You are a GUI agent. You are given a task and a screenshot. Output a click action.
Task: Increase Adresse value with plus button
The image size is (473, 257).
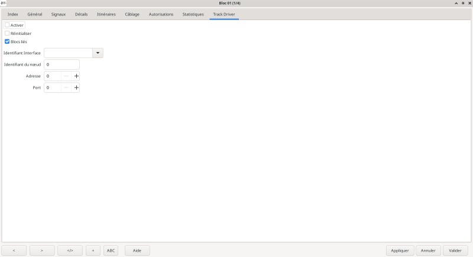click(x=76, y=76)
